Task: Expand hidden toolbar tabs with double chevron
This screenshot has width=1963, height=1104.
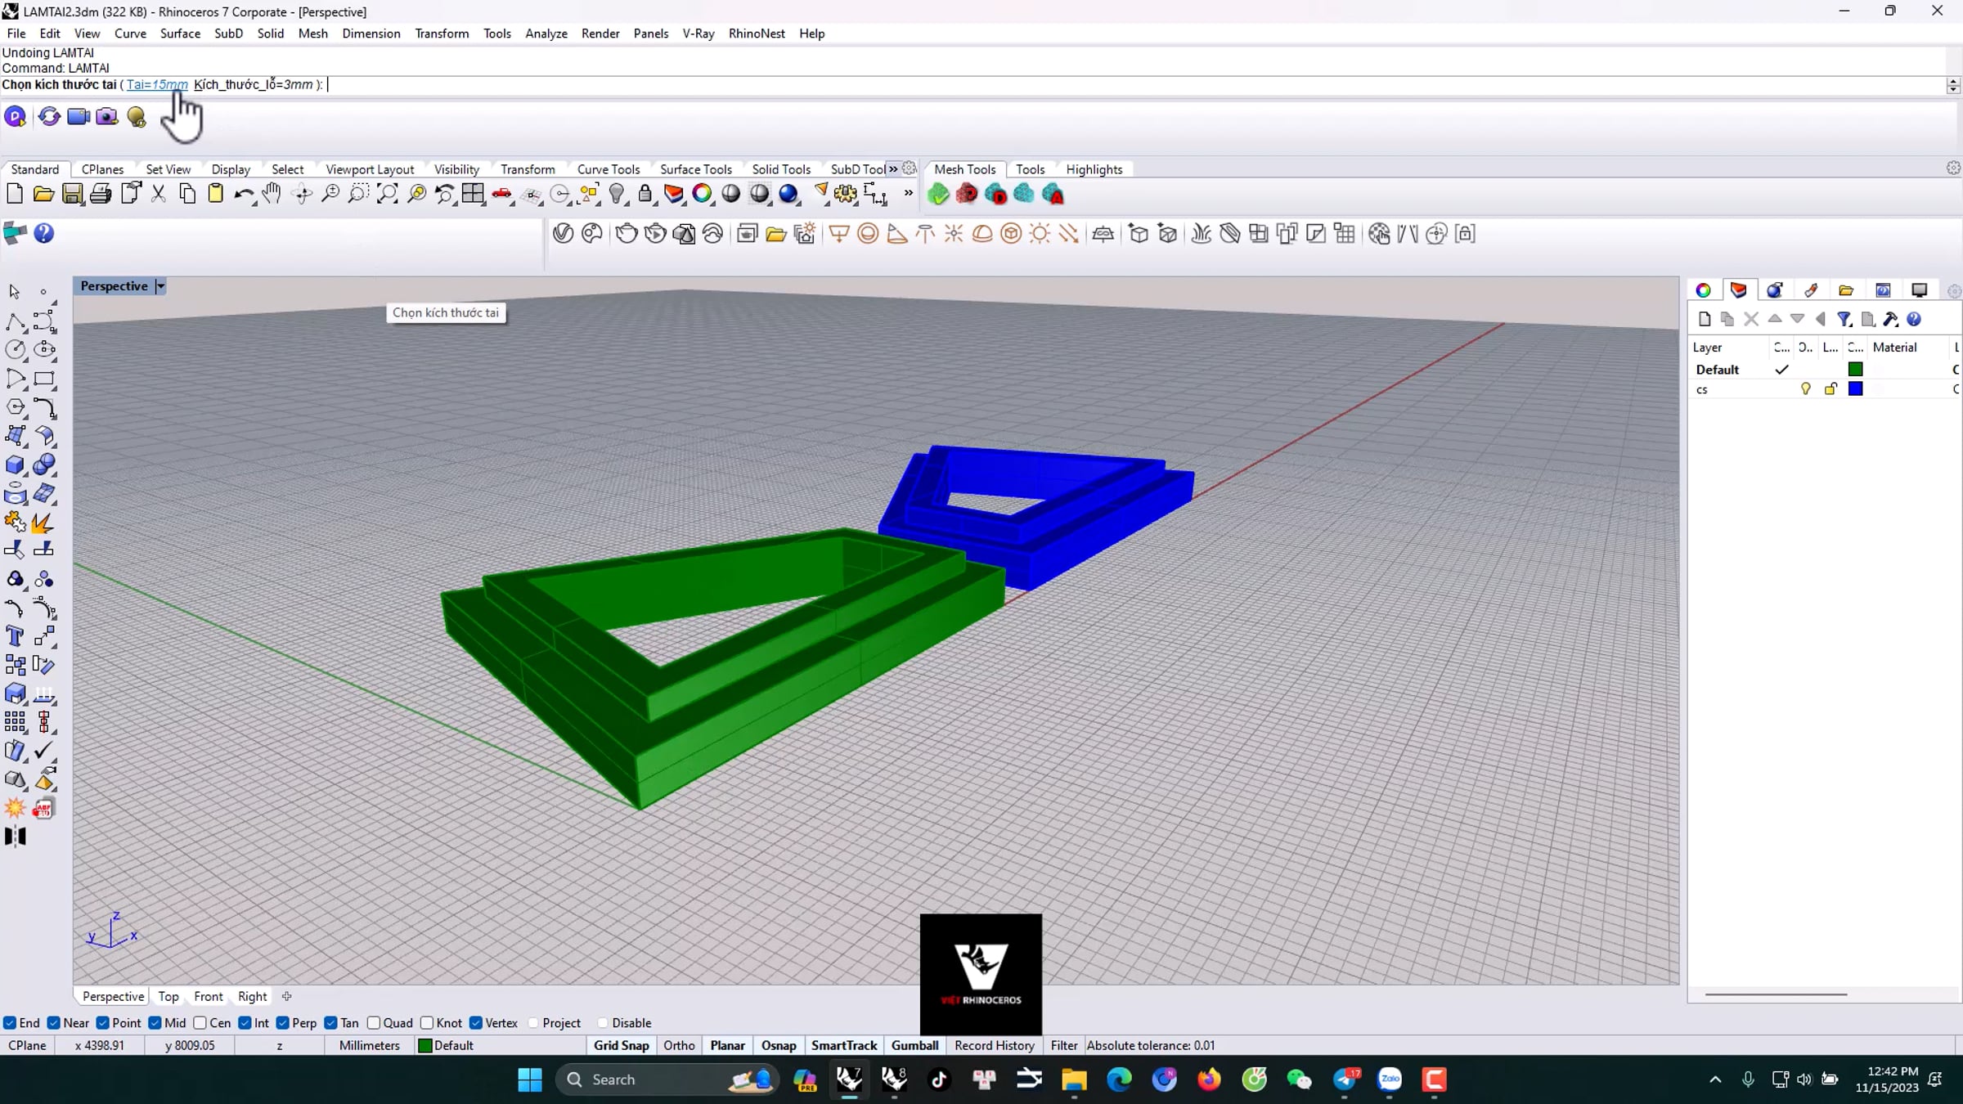Action: 893,169
